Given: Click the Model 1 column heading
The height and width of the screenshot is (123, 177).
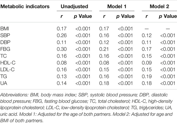Looking at the screenshot, I should click(117, 6).
